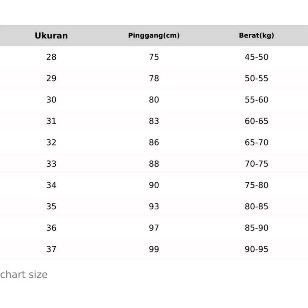Click the 45-50 weight range cell

tap(256, 57)
